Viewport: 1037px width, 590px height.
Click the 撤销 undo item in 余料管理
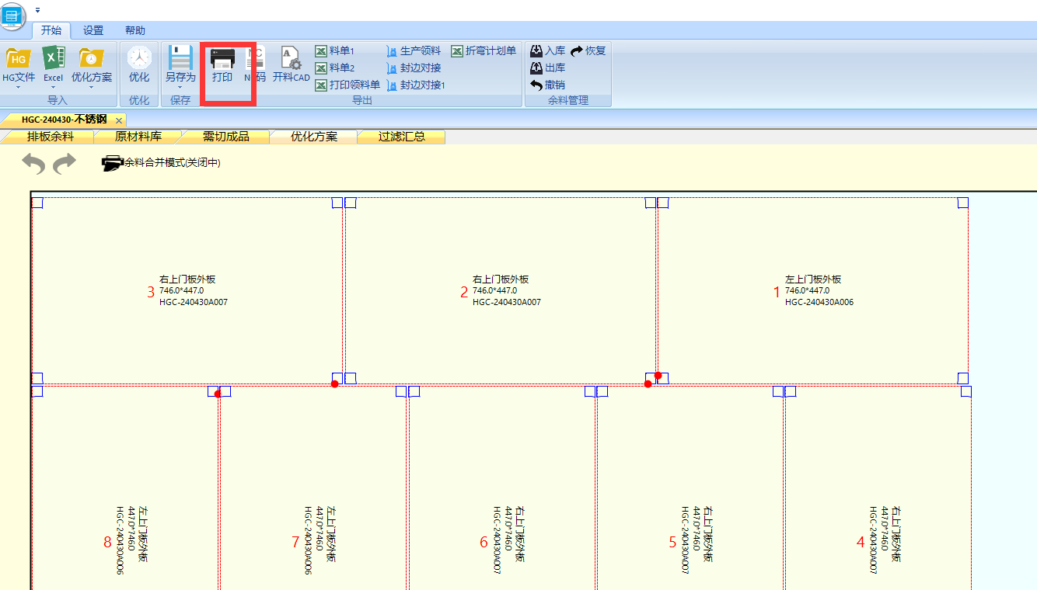[547, 85]
